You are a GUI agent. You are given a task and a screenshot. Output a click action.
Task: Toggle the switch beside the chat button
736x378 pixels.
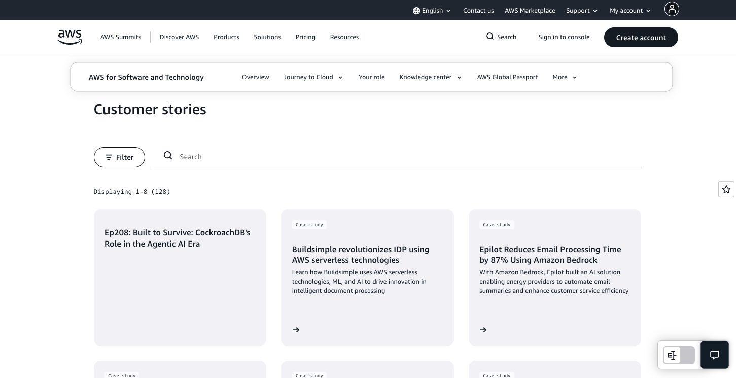pos(679,355)
